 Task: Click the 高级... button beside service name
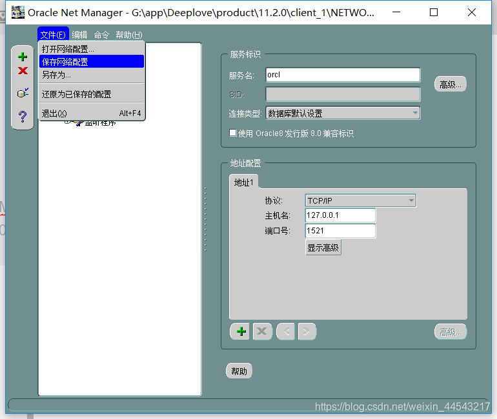[450, 84]
